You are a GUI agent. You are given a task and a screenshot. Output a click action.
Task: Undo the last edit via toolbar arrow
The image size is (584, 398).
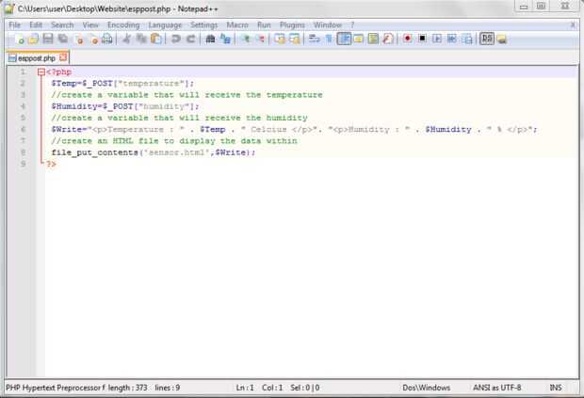(x=175, y=39)
